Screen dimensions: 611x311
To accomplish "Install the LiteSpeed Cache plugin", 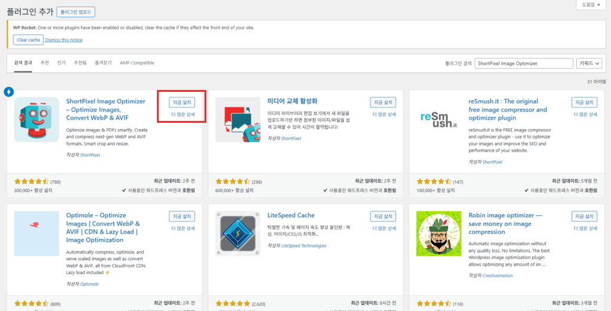I will [383, 216].
